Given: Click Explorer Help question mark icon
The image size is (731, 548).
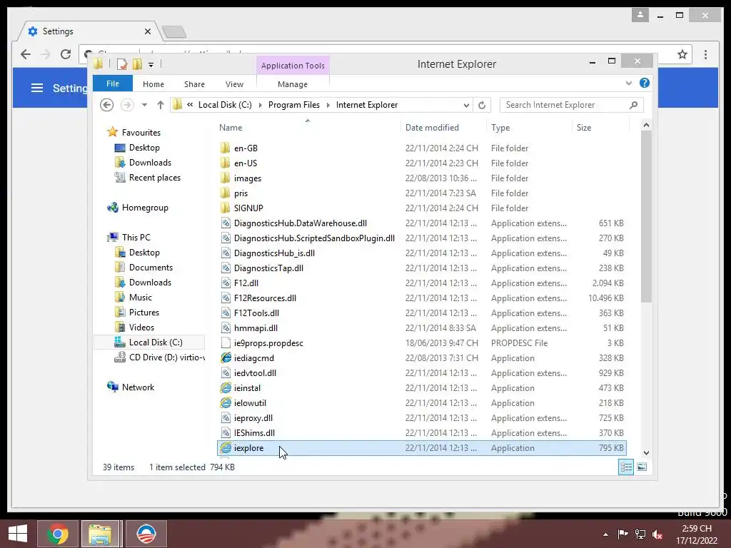Looking at the screenshot, I should click(645, 83).
